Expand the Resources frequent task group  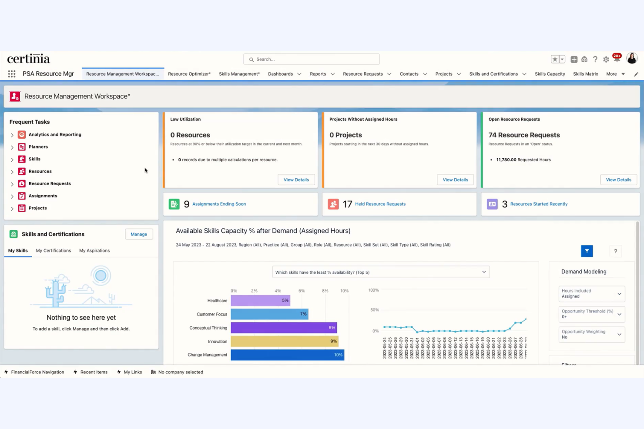pos(12,171)
